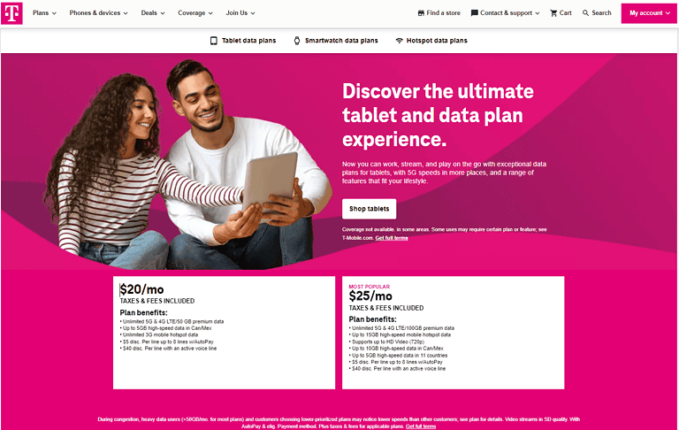Switch to Hotspot data plans tab
679x430 pixels.
coord(431,41)
